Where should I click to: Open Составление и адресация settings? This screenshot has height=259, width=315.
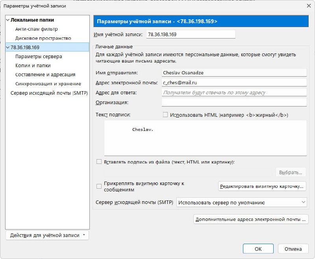[x=45, y=75]
